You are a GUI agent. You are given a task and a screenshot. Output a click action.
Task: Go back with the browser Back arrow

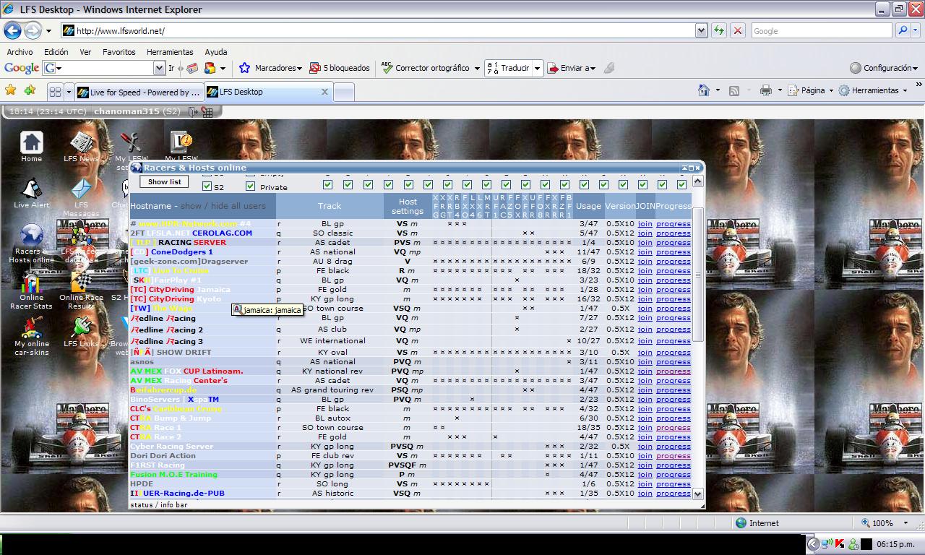click(13, 30)
